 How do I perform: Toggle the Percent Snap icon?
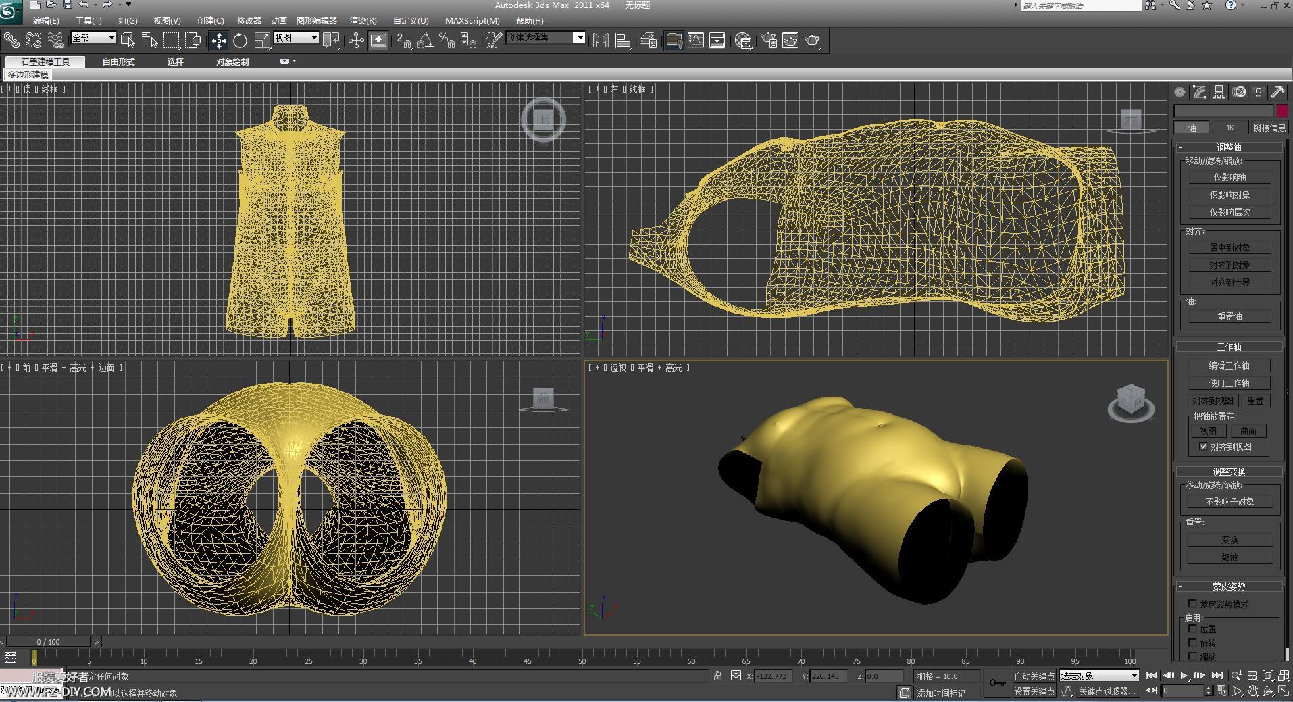pos(447,41)
